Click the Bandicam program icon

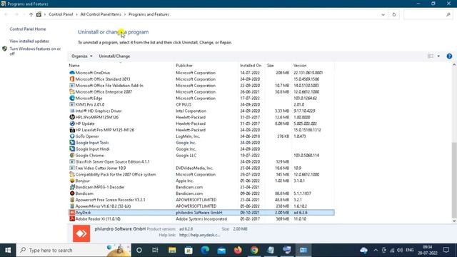(72, 193)
